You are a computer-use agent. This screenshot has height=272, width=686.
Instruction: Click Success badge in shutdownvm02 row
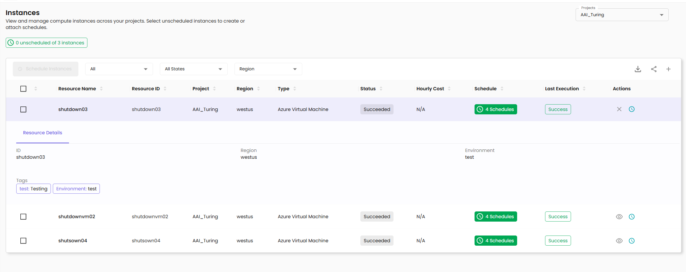(558, 217)
